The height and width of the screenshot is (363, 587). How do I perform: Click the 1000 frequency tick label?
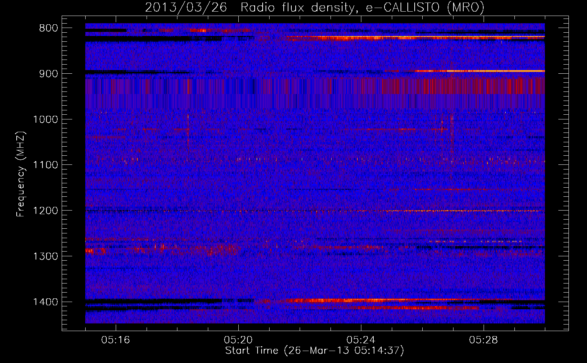pos(45,119)
